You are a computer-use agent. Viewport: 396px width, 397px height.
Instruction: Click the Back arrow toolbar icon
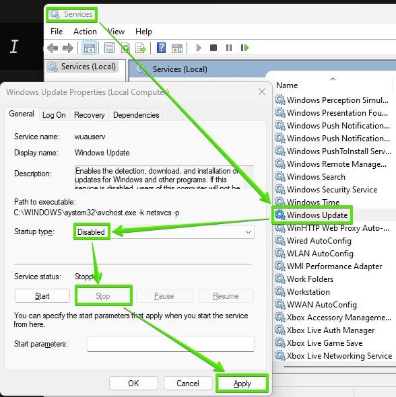coord(53,48)
